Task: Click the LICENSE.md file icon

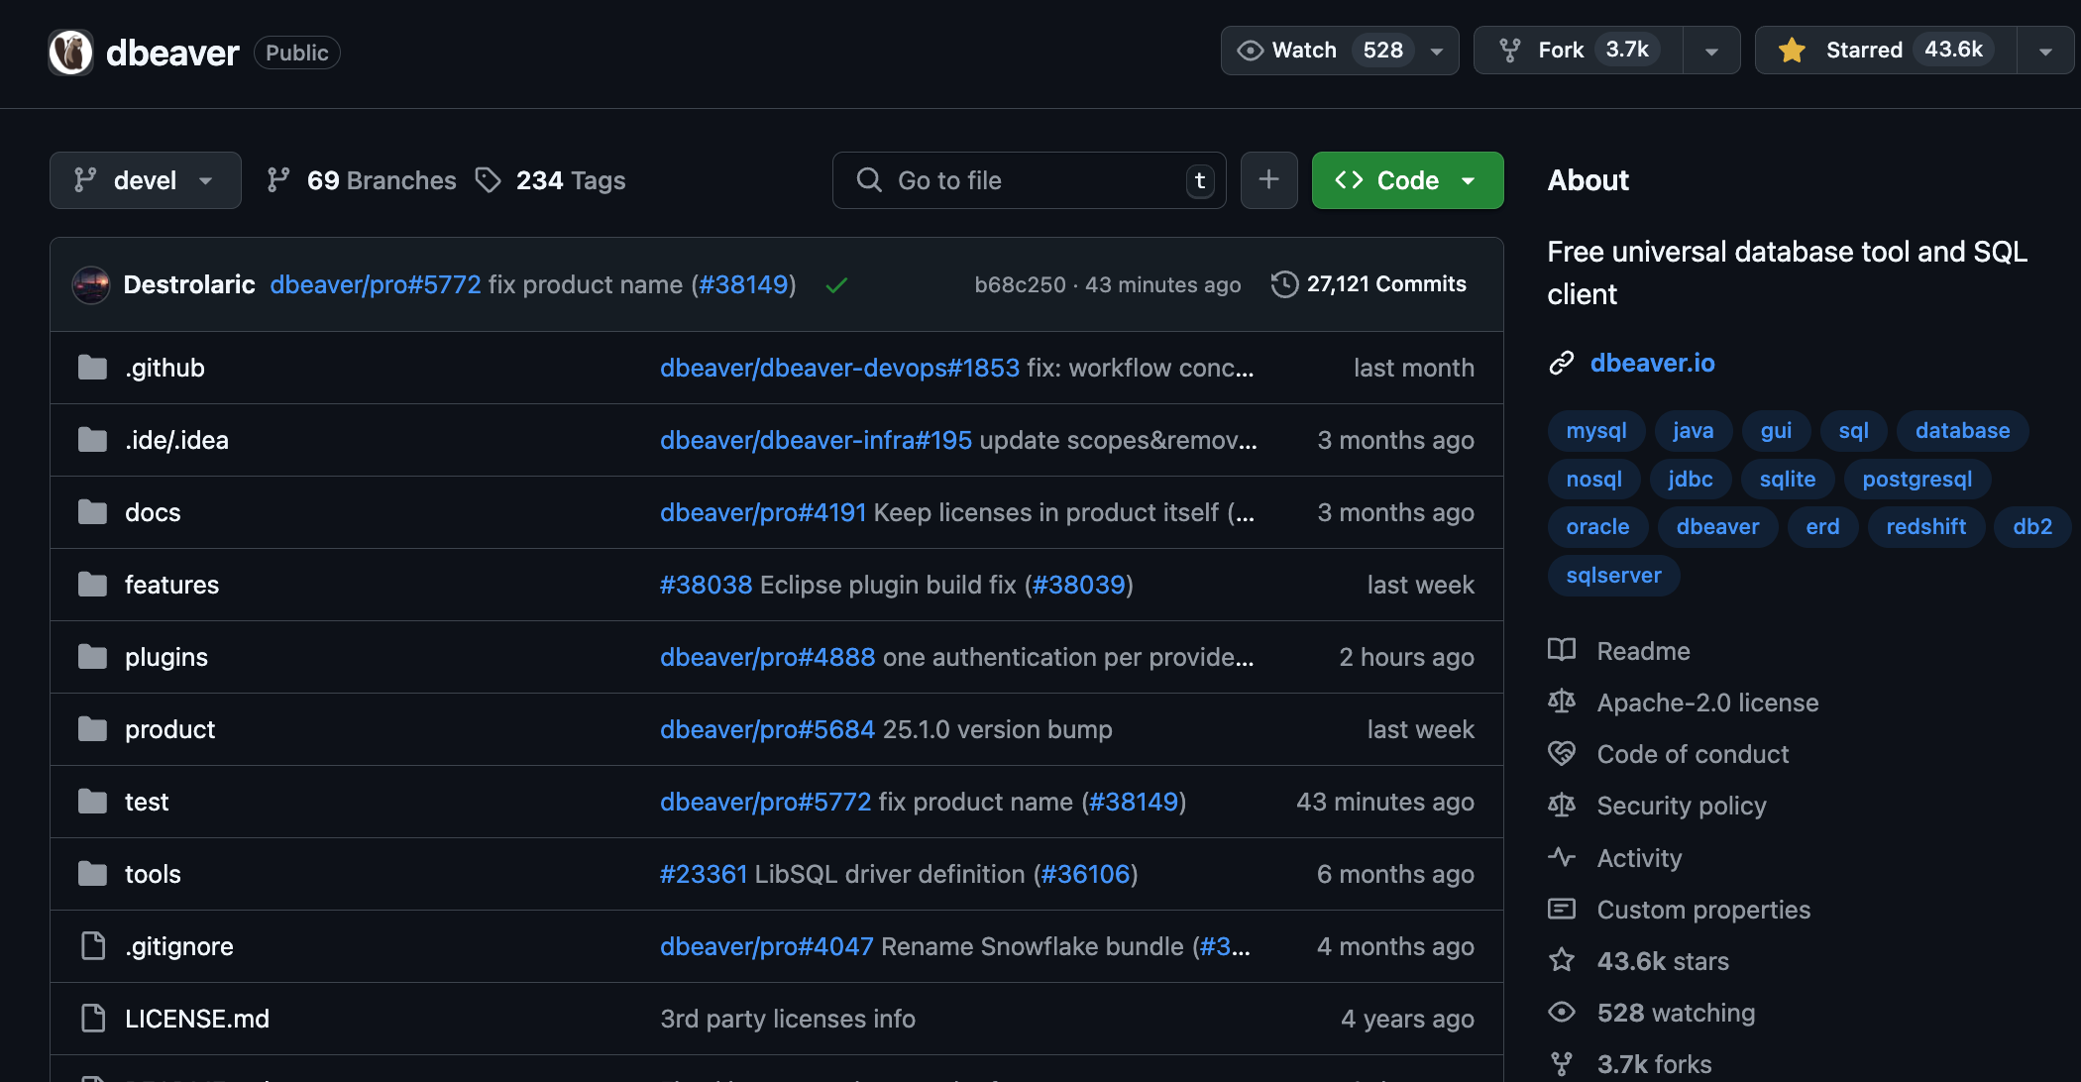Action: coord(93,1019)
